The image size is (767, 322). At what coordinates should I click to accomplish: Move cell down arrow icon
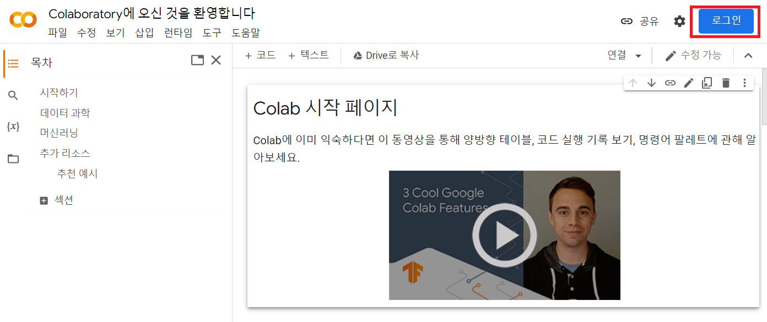tap(651, 83)
